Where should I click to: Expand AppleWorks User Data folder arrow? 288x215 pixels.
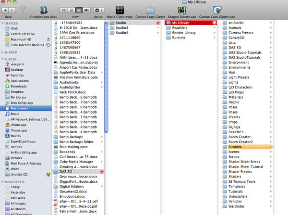(102, 72)
